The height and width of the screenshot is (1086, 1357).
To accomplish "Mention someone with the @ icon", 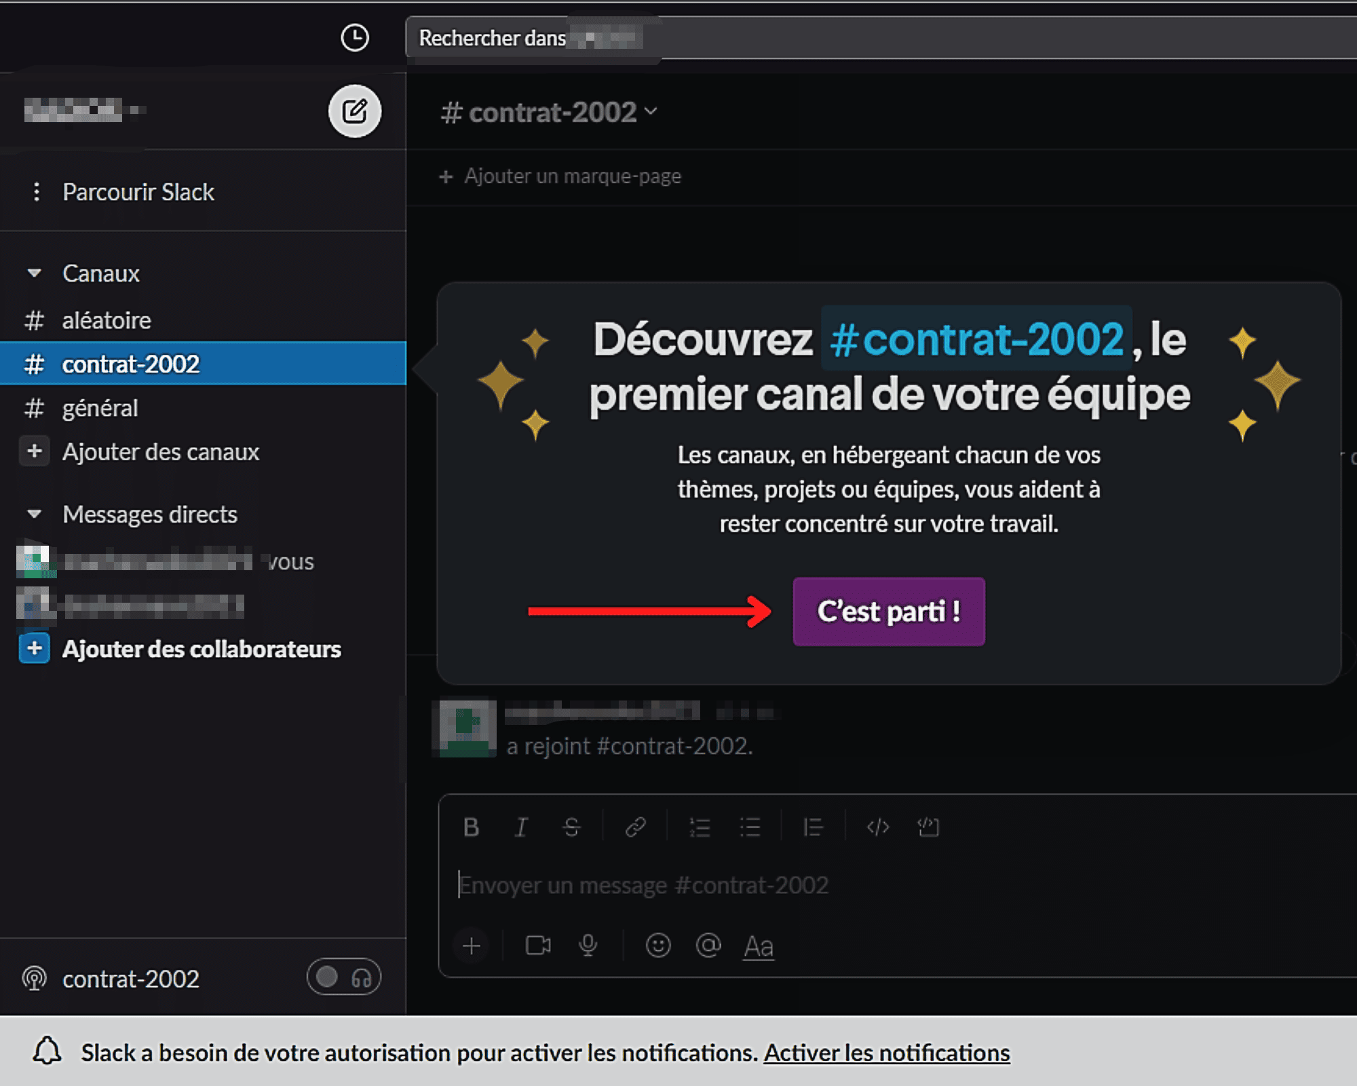I will coord(708,945).
